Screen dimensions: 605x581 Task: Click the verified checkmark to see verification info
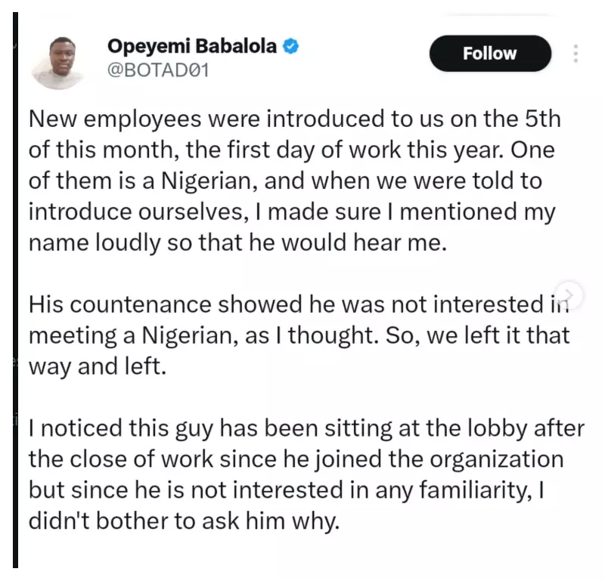[x=291, y=45]
